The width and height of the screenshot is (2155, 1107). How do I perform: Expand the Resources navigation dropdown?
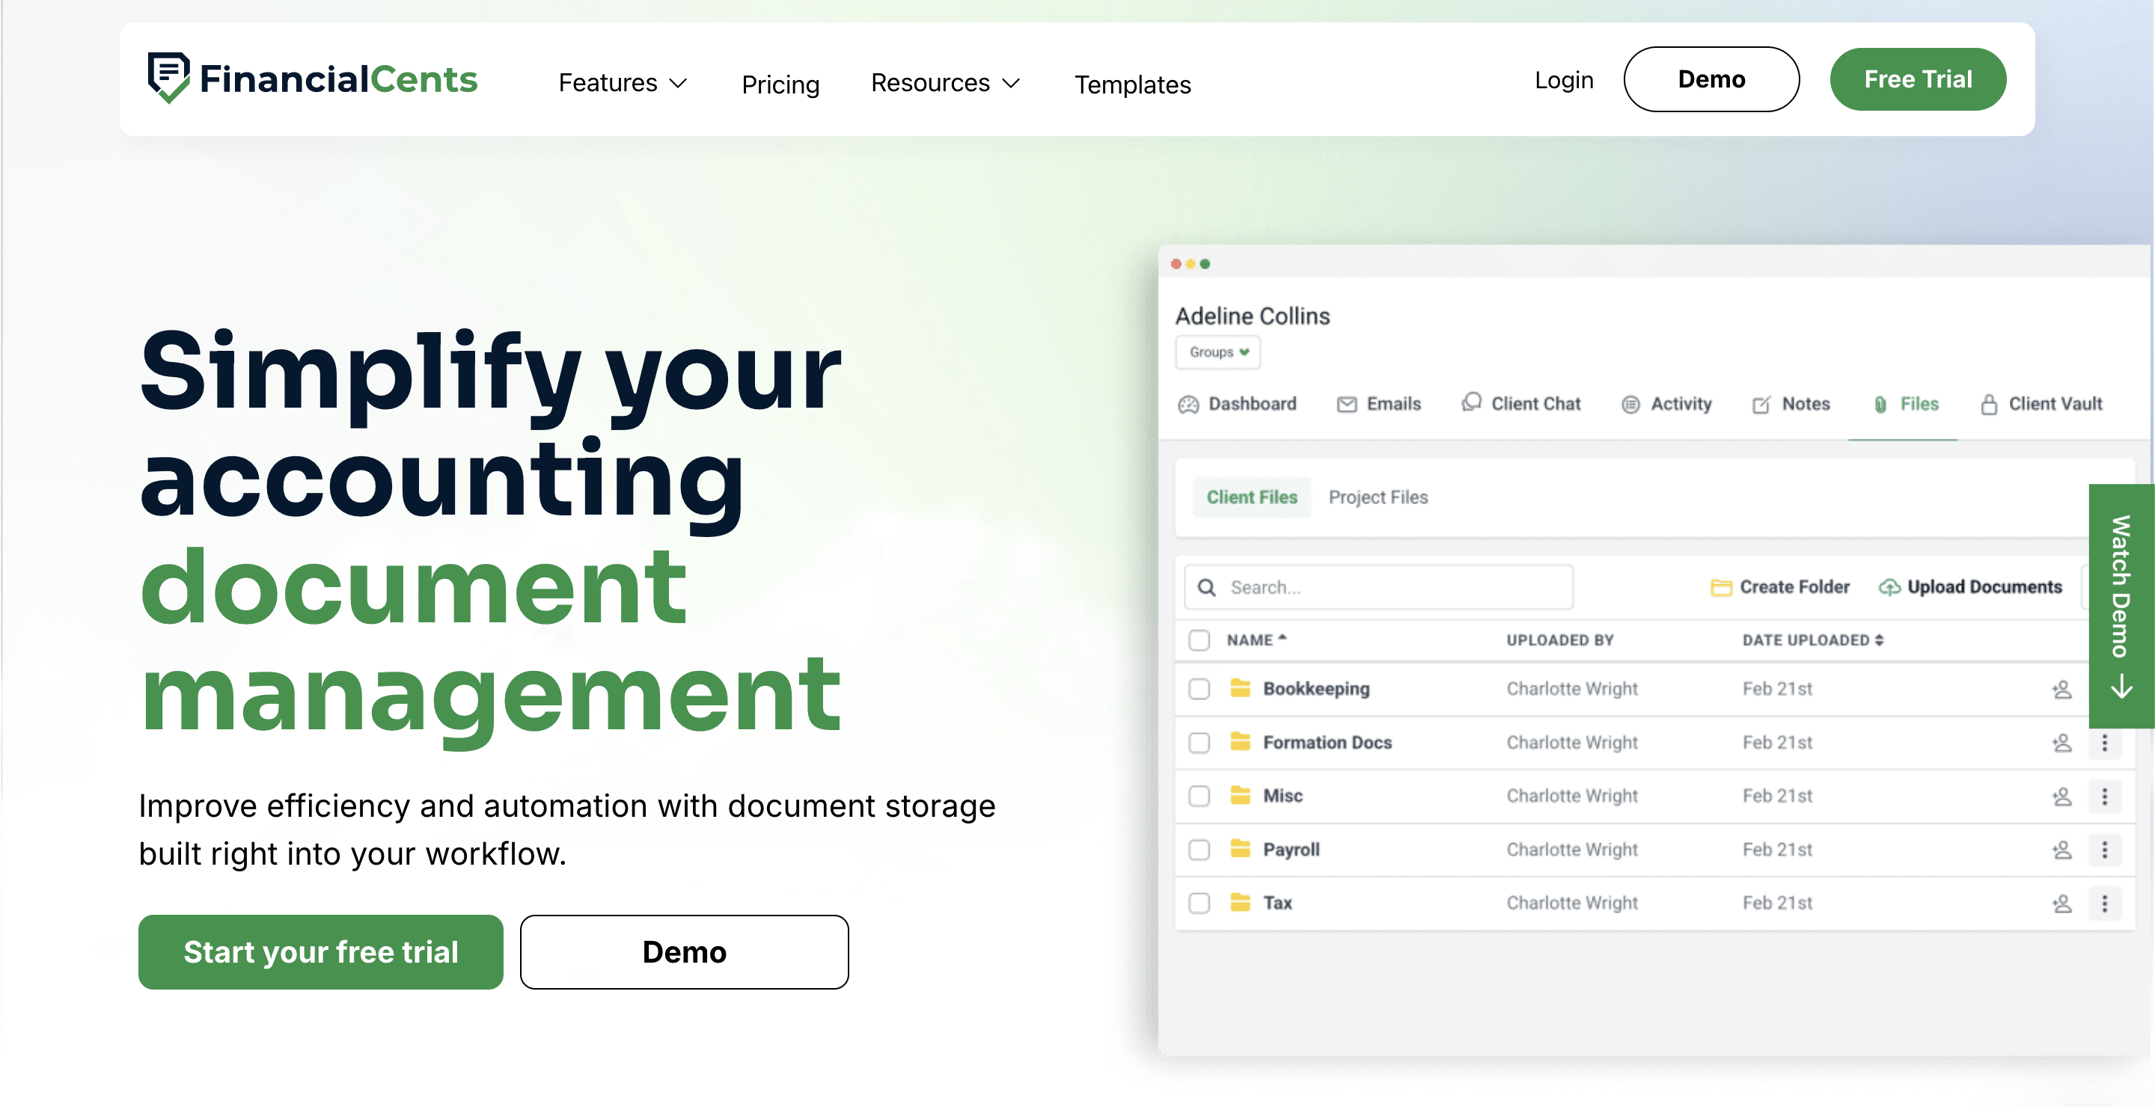pos(944,83)
